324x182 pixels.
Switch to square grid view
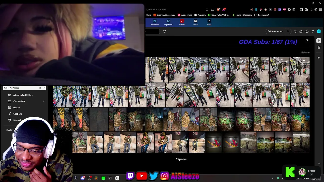(x=319, y=47)
